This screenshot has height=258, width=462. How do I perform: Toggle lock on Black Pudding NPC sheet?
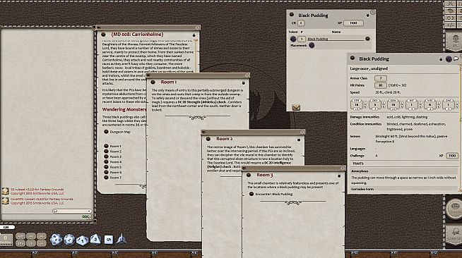pyautogui.click(x=441, y=59)
